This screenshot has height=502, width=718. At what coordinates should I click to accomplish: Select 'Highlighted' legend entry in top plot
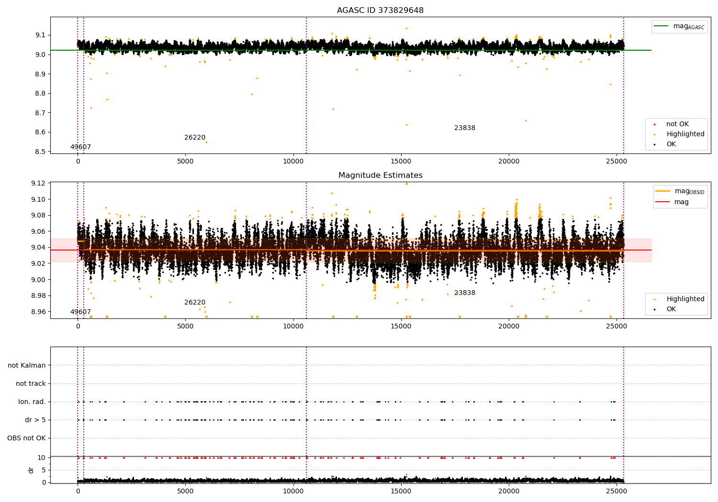click(685, 134)
